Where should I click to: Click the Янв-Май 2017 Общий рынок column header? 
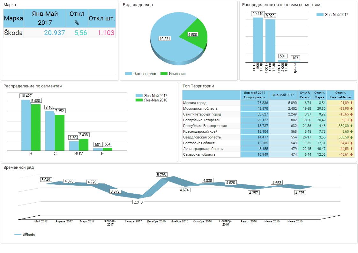[254, 95]
